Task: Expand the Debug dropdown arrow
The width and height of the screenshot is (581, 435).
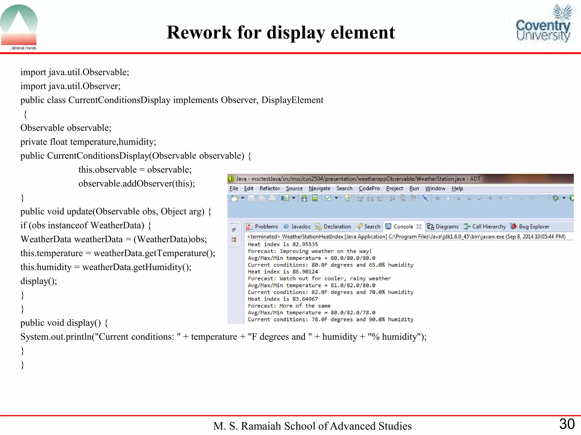Action: (564, 198)
